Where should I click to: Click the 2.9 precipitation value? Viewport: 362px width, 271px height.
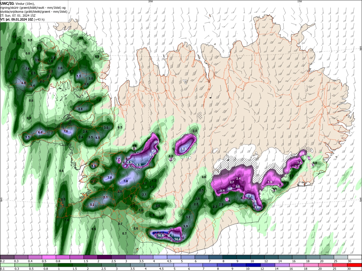point(221,204)
